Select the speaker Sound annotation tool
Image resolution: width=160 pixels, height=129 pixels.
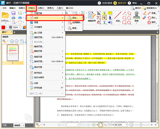pos(110,22)
